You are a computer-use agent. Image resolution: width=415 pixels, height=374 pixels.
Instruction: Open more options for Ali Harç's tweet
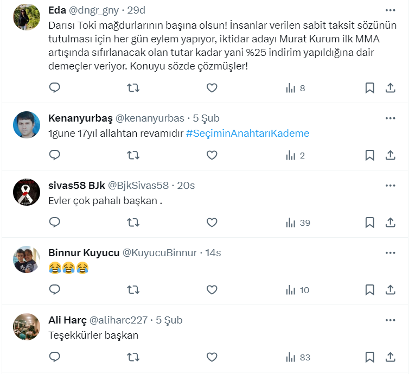tap(390, 320)
